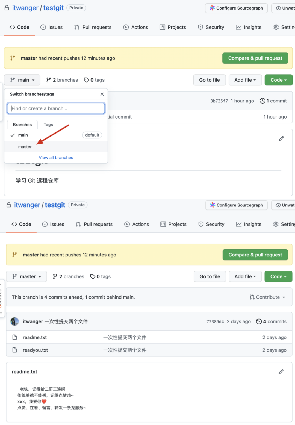Close the Switch branches/tags popup
This screenshot has height=425, width=295.
pos(102,94)
